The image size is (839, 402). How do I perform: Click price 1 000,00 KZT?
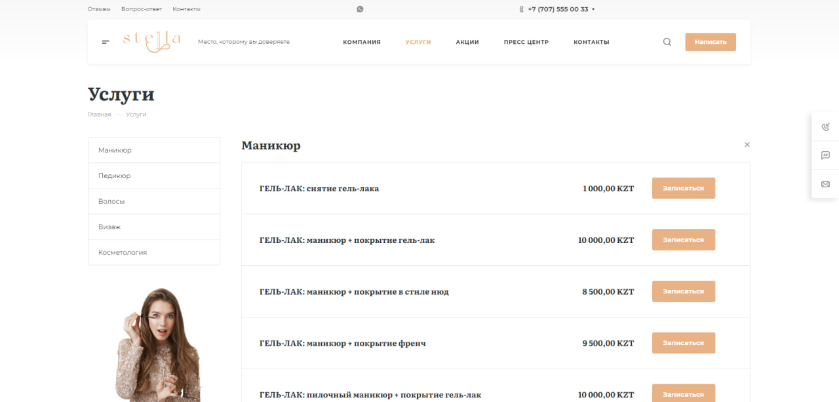pyautogui.click(x=608, y=189)
